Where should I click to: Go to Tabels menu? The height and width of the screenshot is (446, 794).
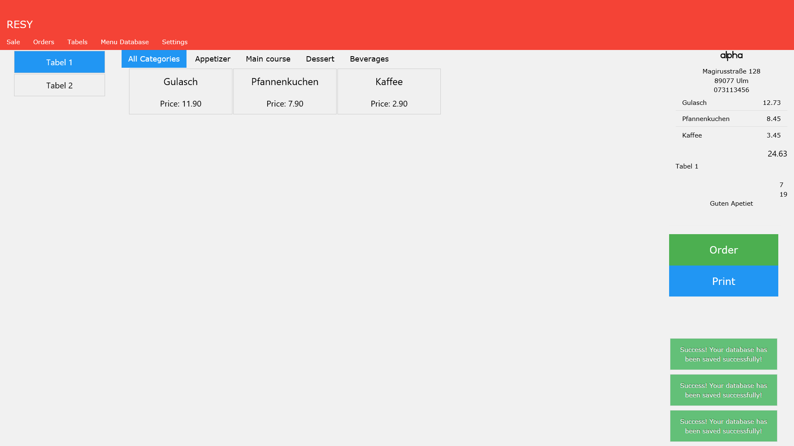[x=77, y=42]
